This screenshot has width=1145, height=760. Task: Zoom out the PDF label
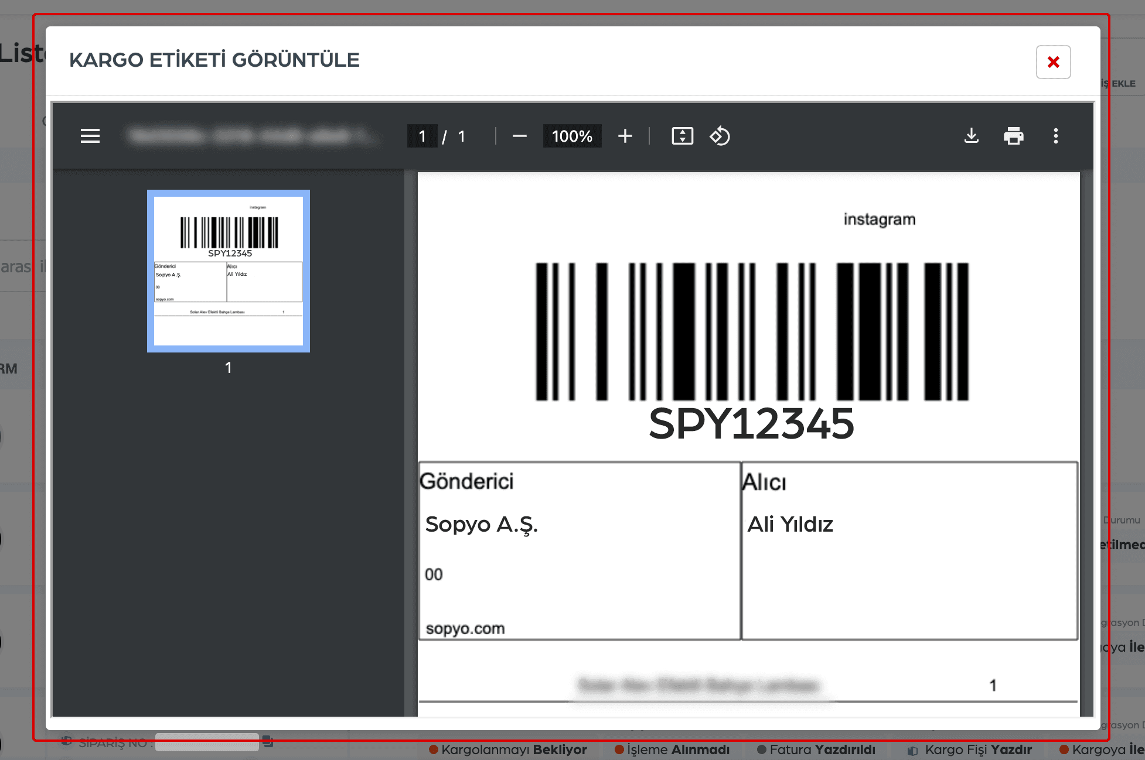[519, 136]
